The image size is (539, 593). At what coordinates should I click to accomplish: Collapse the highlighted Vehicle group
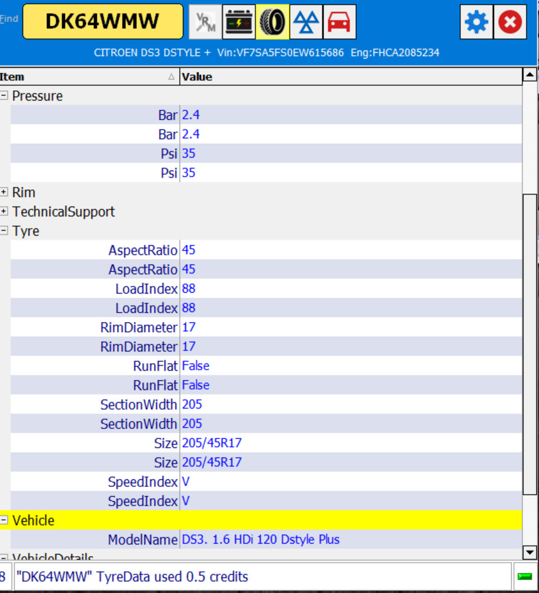click(4, 520)
